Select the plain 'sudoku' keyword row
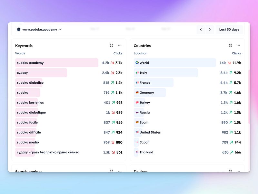 click(x=69, y=92)
